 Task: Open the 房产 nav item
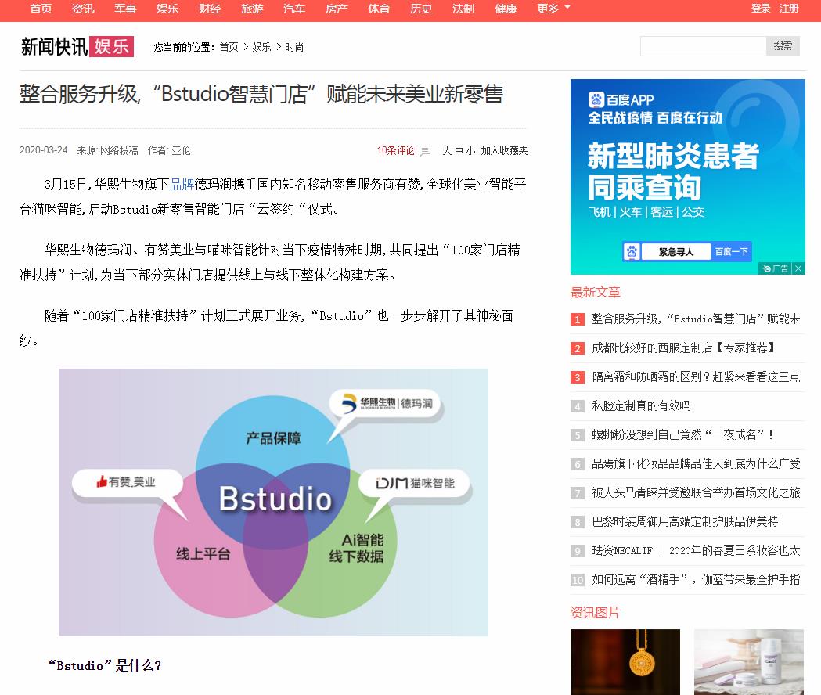(337, 9)
